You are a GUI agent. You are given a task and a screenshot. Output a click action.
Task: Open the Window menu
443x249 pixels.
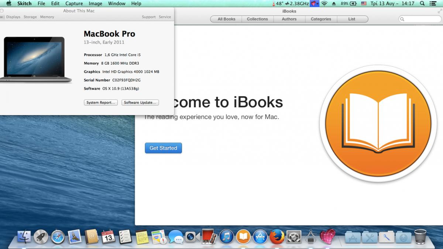coord(117,3)
